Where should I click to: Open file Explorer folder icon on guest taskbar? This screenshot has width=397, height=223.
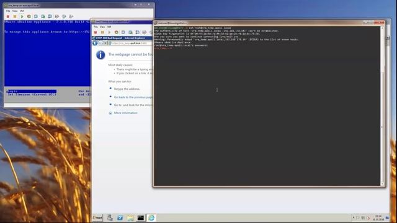pyautogui.click(x=130, y=217)
